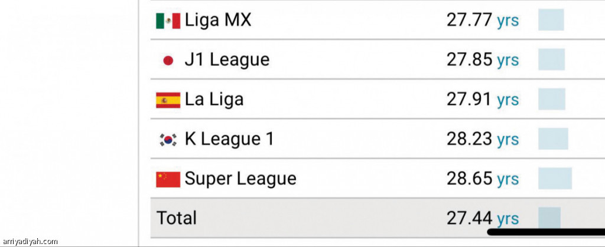The width and height of the screenshot is (605, 247).
Task: Click the South Korea flag icon
Action: [x=168, y=140]
